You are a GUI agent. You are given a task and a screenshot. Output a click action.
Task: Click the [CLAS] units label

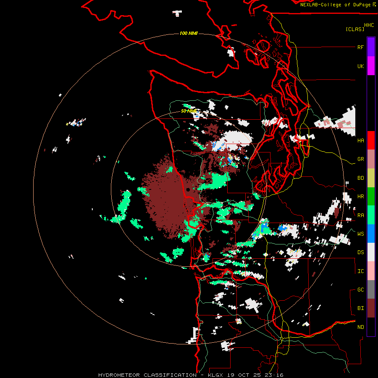pos(355,29)
